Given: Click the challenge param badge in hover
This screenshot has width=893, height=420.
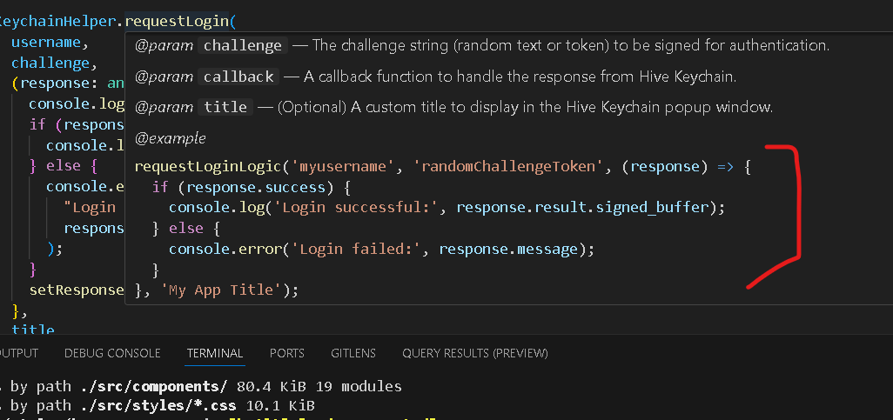Looking at the screenshot, I should [243, 45].
